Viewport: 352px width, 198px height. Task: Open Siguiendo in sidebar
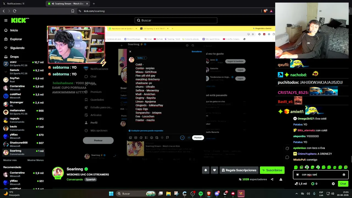(14, 48)
